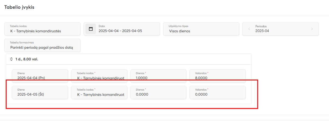
Task: Go to the previous period using the left arrow
Action: pyautogui.click(x=249, y=29)
